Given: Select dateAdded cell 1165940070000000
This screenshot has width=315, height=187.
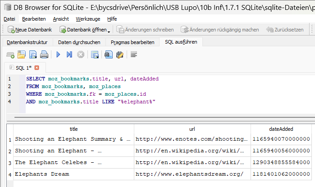Looking at the screenshot, I should click(281, 139).
